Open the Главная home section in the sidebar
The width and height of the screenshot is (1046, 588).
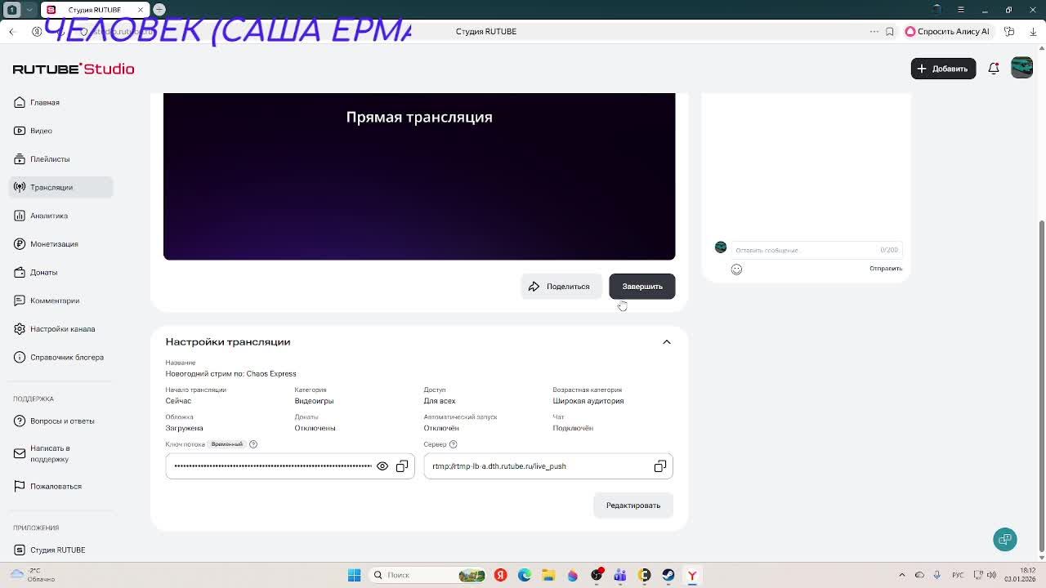click(61, 102)
